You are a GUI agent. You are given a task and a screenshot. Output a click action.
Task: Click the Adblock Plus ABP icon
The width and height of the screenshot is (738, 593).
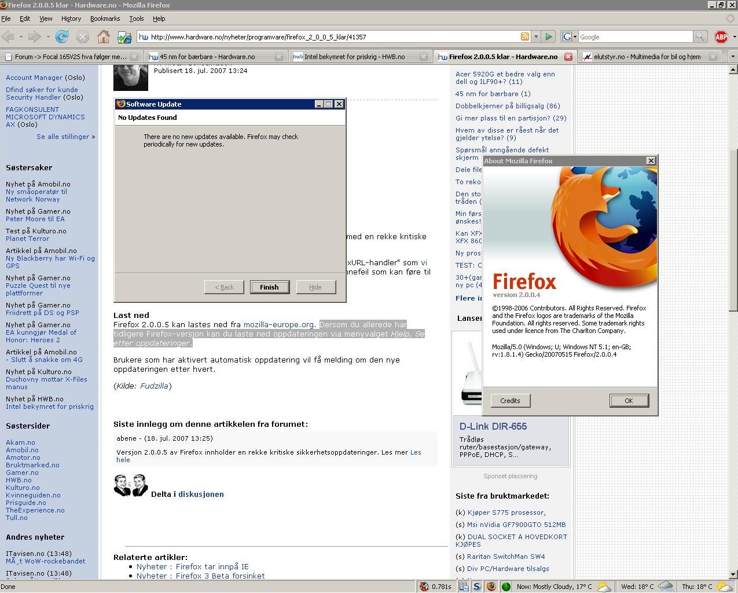(x=721, y=37)
